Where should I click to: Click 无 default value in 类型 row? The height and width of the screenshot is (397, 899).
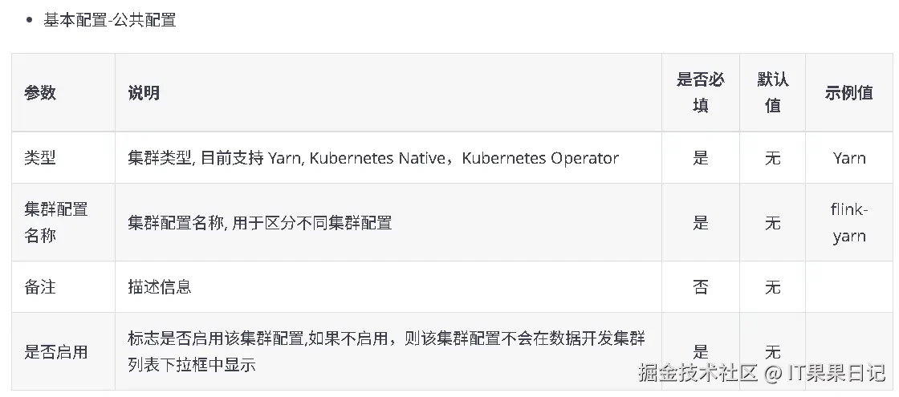(772, 158)
